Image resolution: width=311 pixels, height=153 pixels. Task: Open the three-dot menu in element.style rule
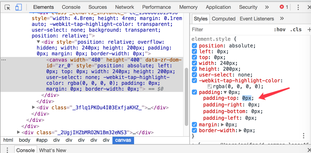(x=304, y=136)
